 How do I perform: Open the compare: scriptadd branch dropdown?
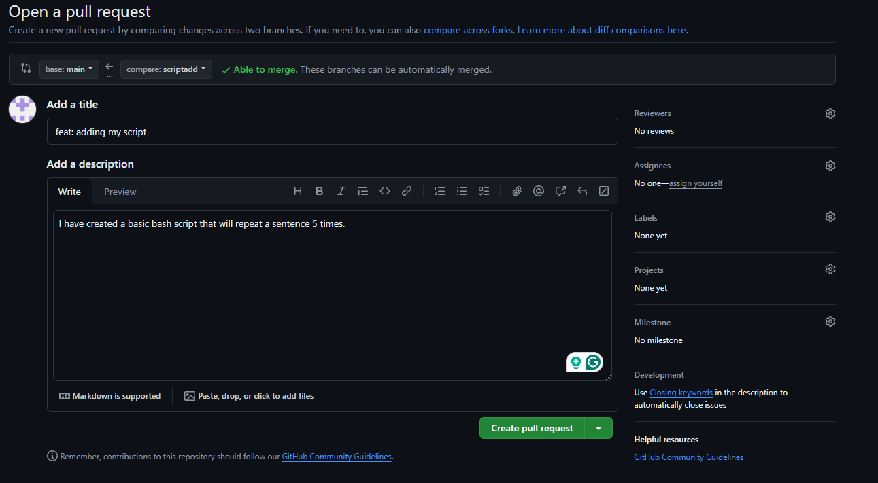[166, 69]
